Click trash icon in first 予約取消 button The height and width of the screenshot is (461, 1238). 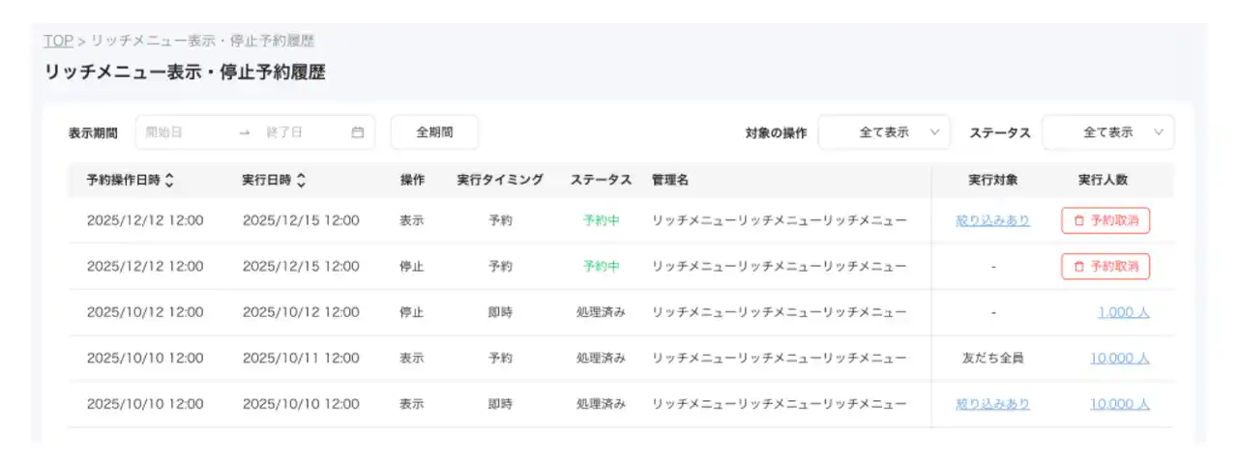[1079, 220]
